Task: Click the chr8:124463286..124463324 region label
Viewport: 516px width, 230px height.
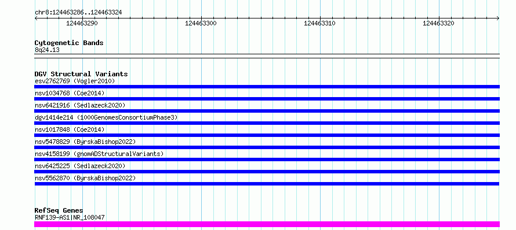Action: pos(78,13)
